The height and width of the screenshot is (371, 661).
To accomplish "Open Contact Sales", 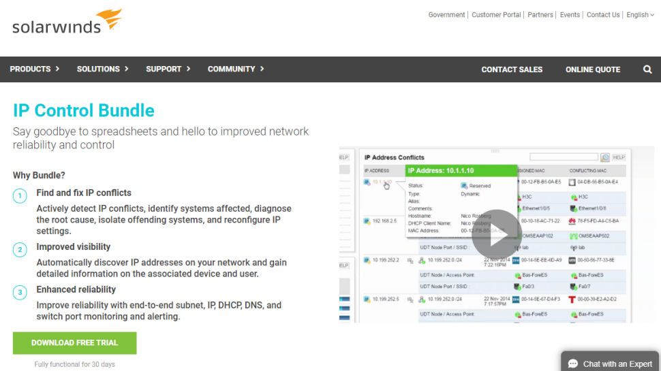I will [512, 69].
